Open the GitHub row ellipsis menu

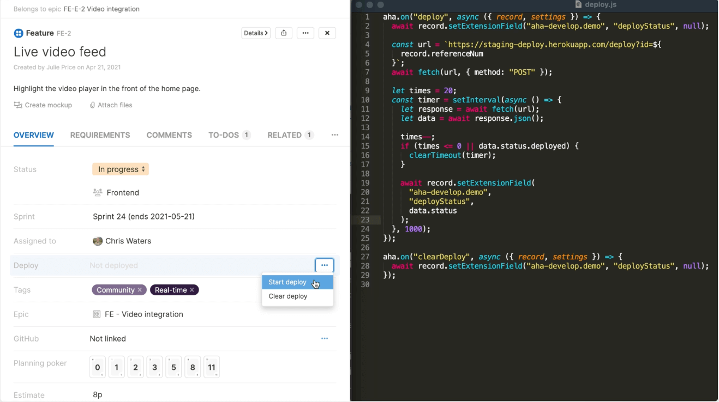pyautogui.click(x=325, y=339)
